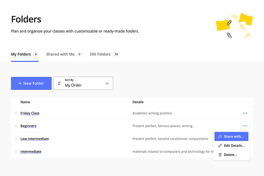The image size is (264, 176).
Task: Open the Friday Class folder
Action: coord(30,113)
